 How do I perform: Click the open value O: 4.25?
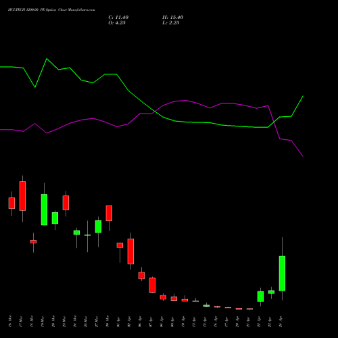(117, 23)
